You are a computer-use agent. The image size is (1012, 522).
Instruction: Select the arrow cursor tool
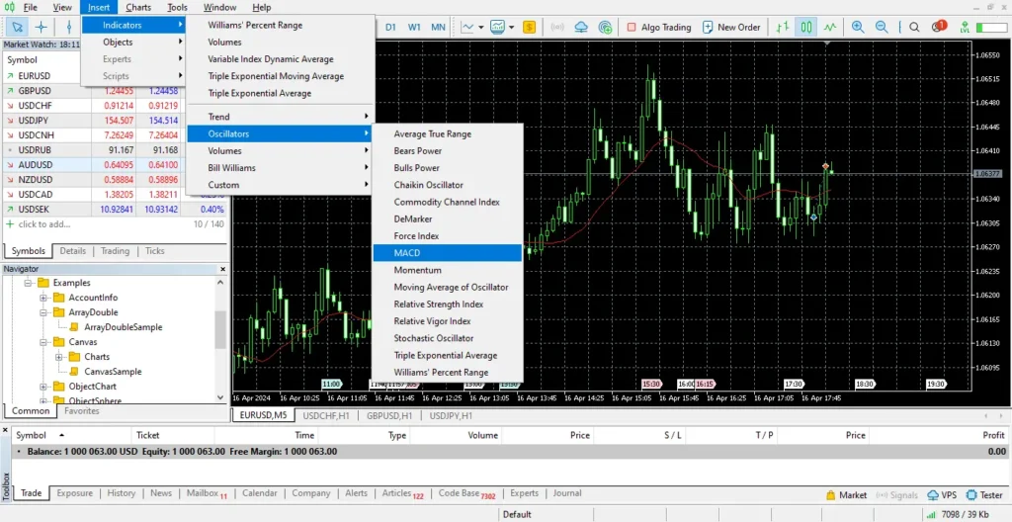pyautogui.click(x=18, y=27)
